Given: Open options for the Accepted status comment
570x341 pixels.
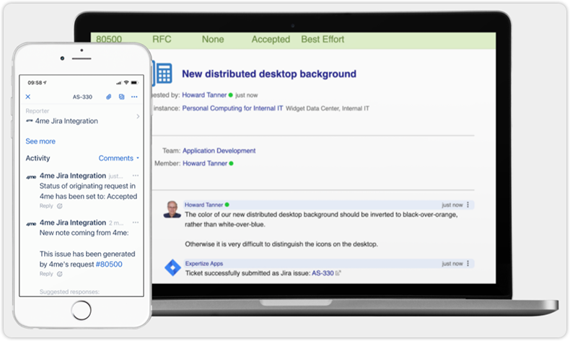Looking at the screenshot, I should click(x=136, y=175).
